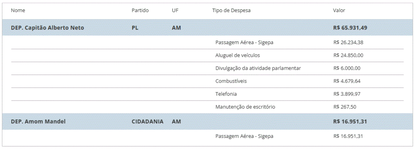This screenshot has width=415, height=150.
Task: Click the Telefonia expense row
Action: click(207, 94)
